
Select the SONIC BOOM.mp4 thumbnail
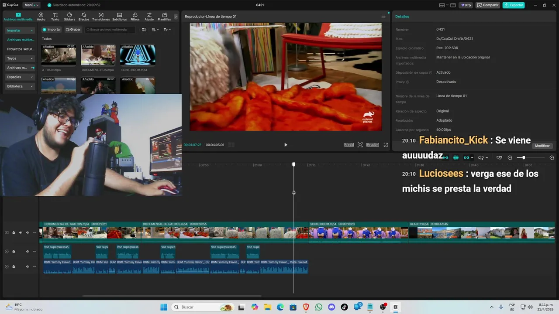[x=138, y=55]
